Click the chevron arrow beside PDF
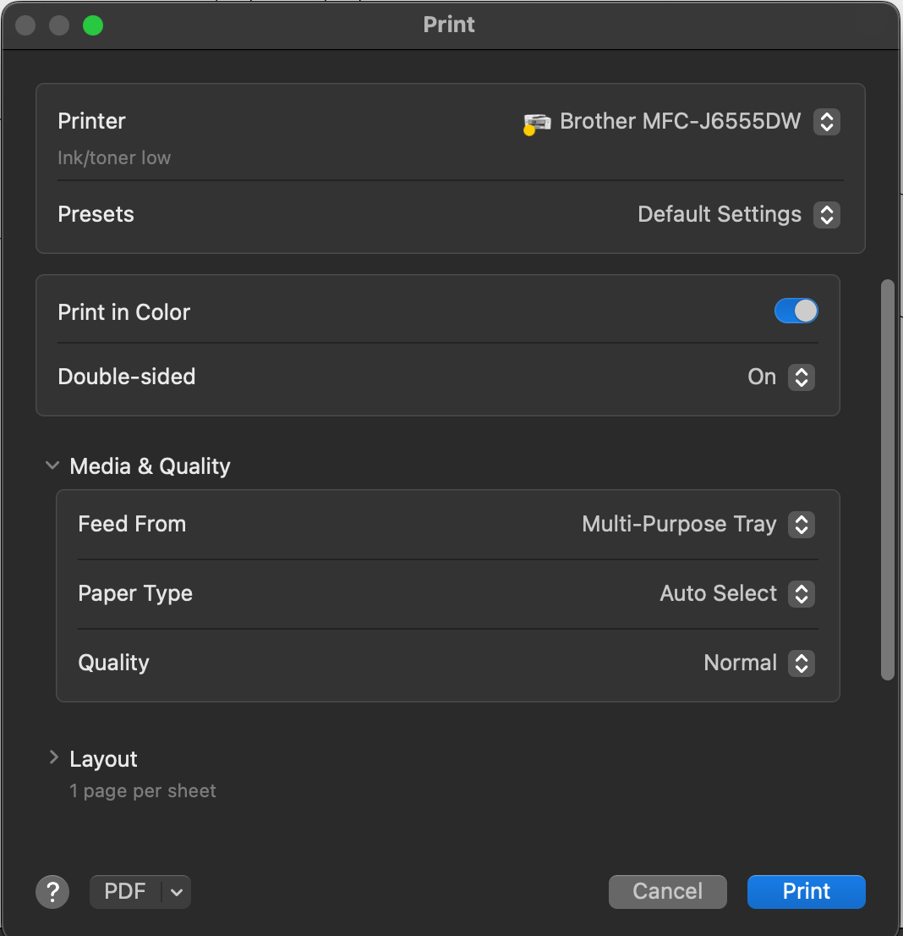 (x=176, y=892)
